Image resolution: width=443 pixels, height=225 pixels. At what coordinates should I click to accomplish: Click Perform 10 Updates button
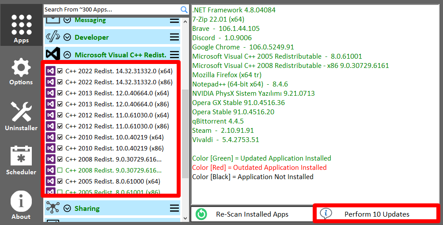(377, 214)
